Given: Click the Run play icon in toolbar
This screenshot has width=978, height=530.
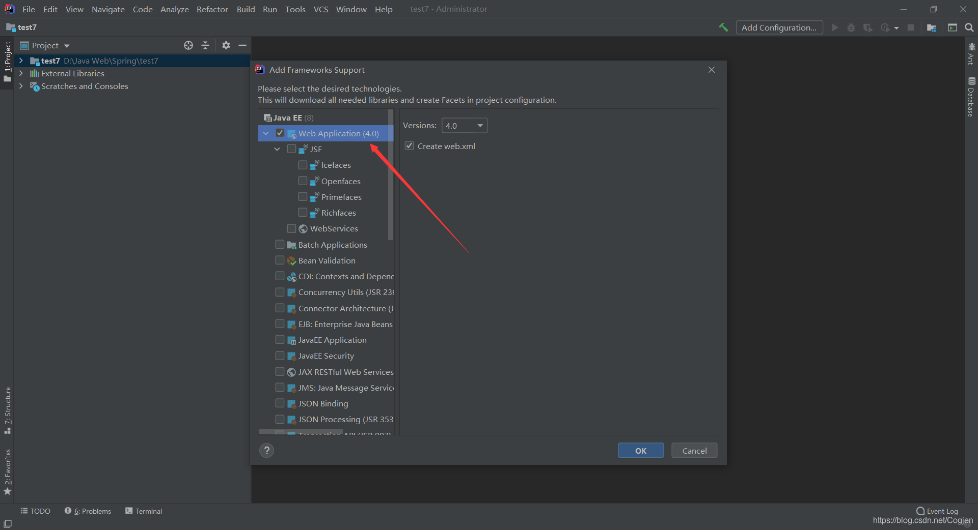Looking at the screenshot, I should 835,27.
